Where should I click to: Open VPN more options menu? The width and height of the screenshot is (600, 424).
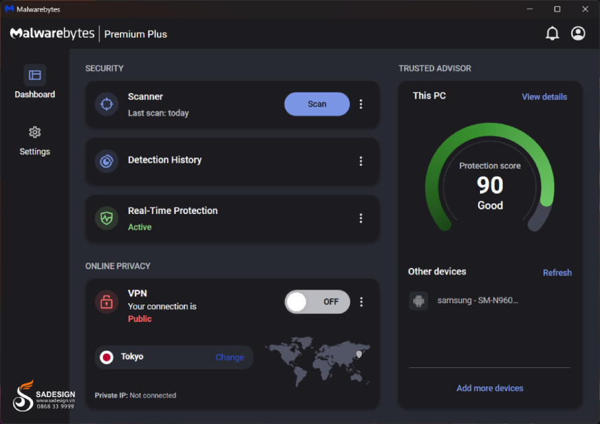(x=361, y=302)
